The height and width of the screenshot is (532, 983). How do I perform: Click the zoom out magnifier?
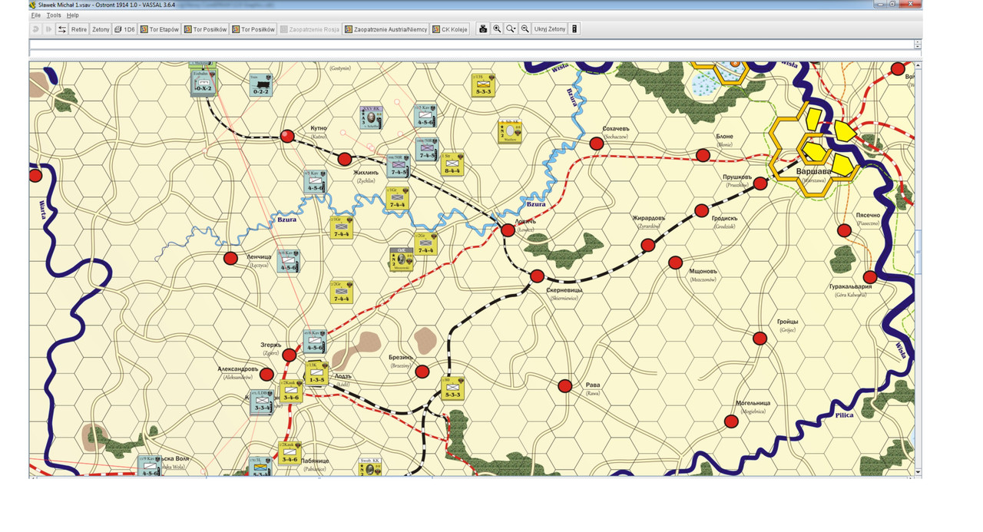pyautogui.click(x=525, y=29)
